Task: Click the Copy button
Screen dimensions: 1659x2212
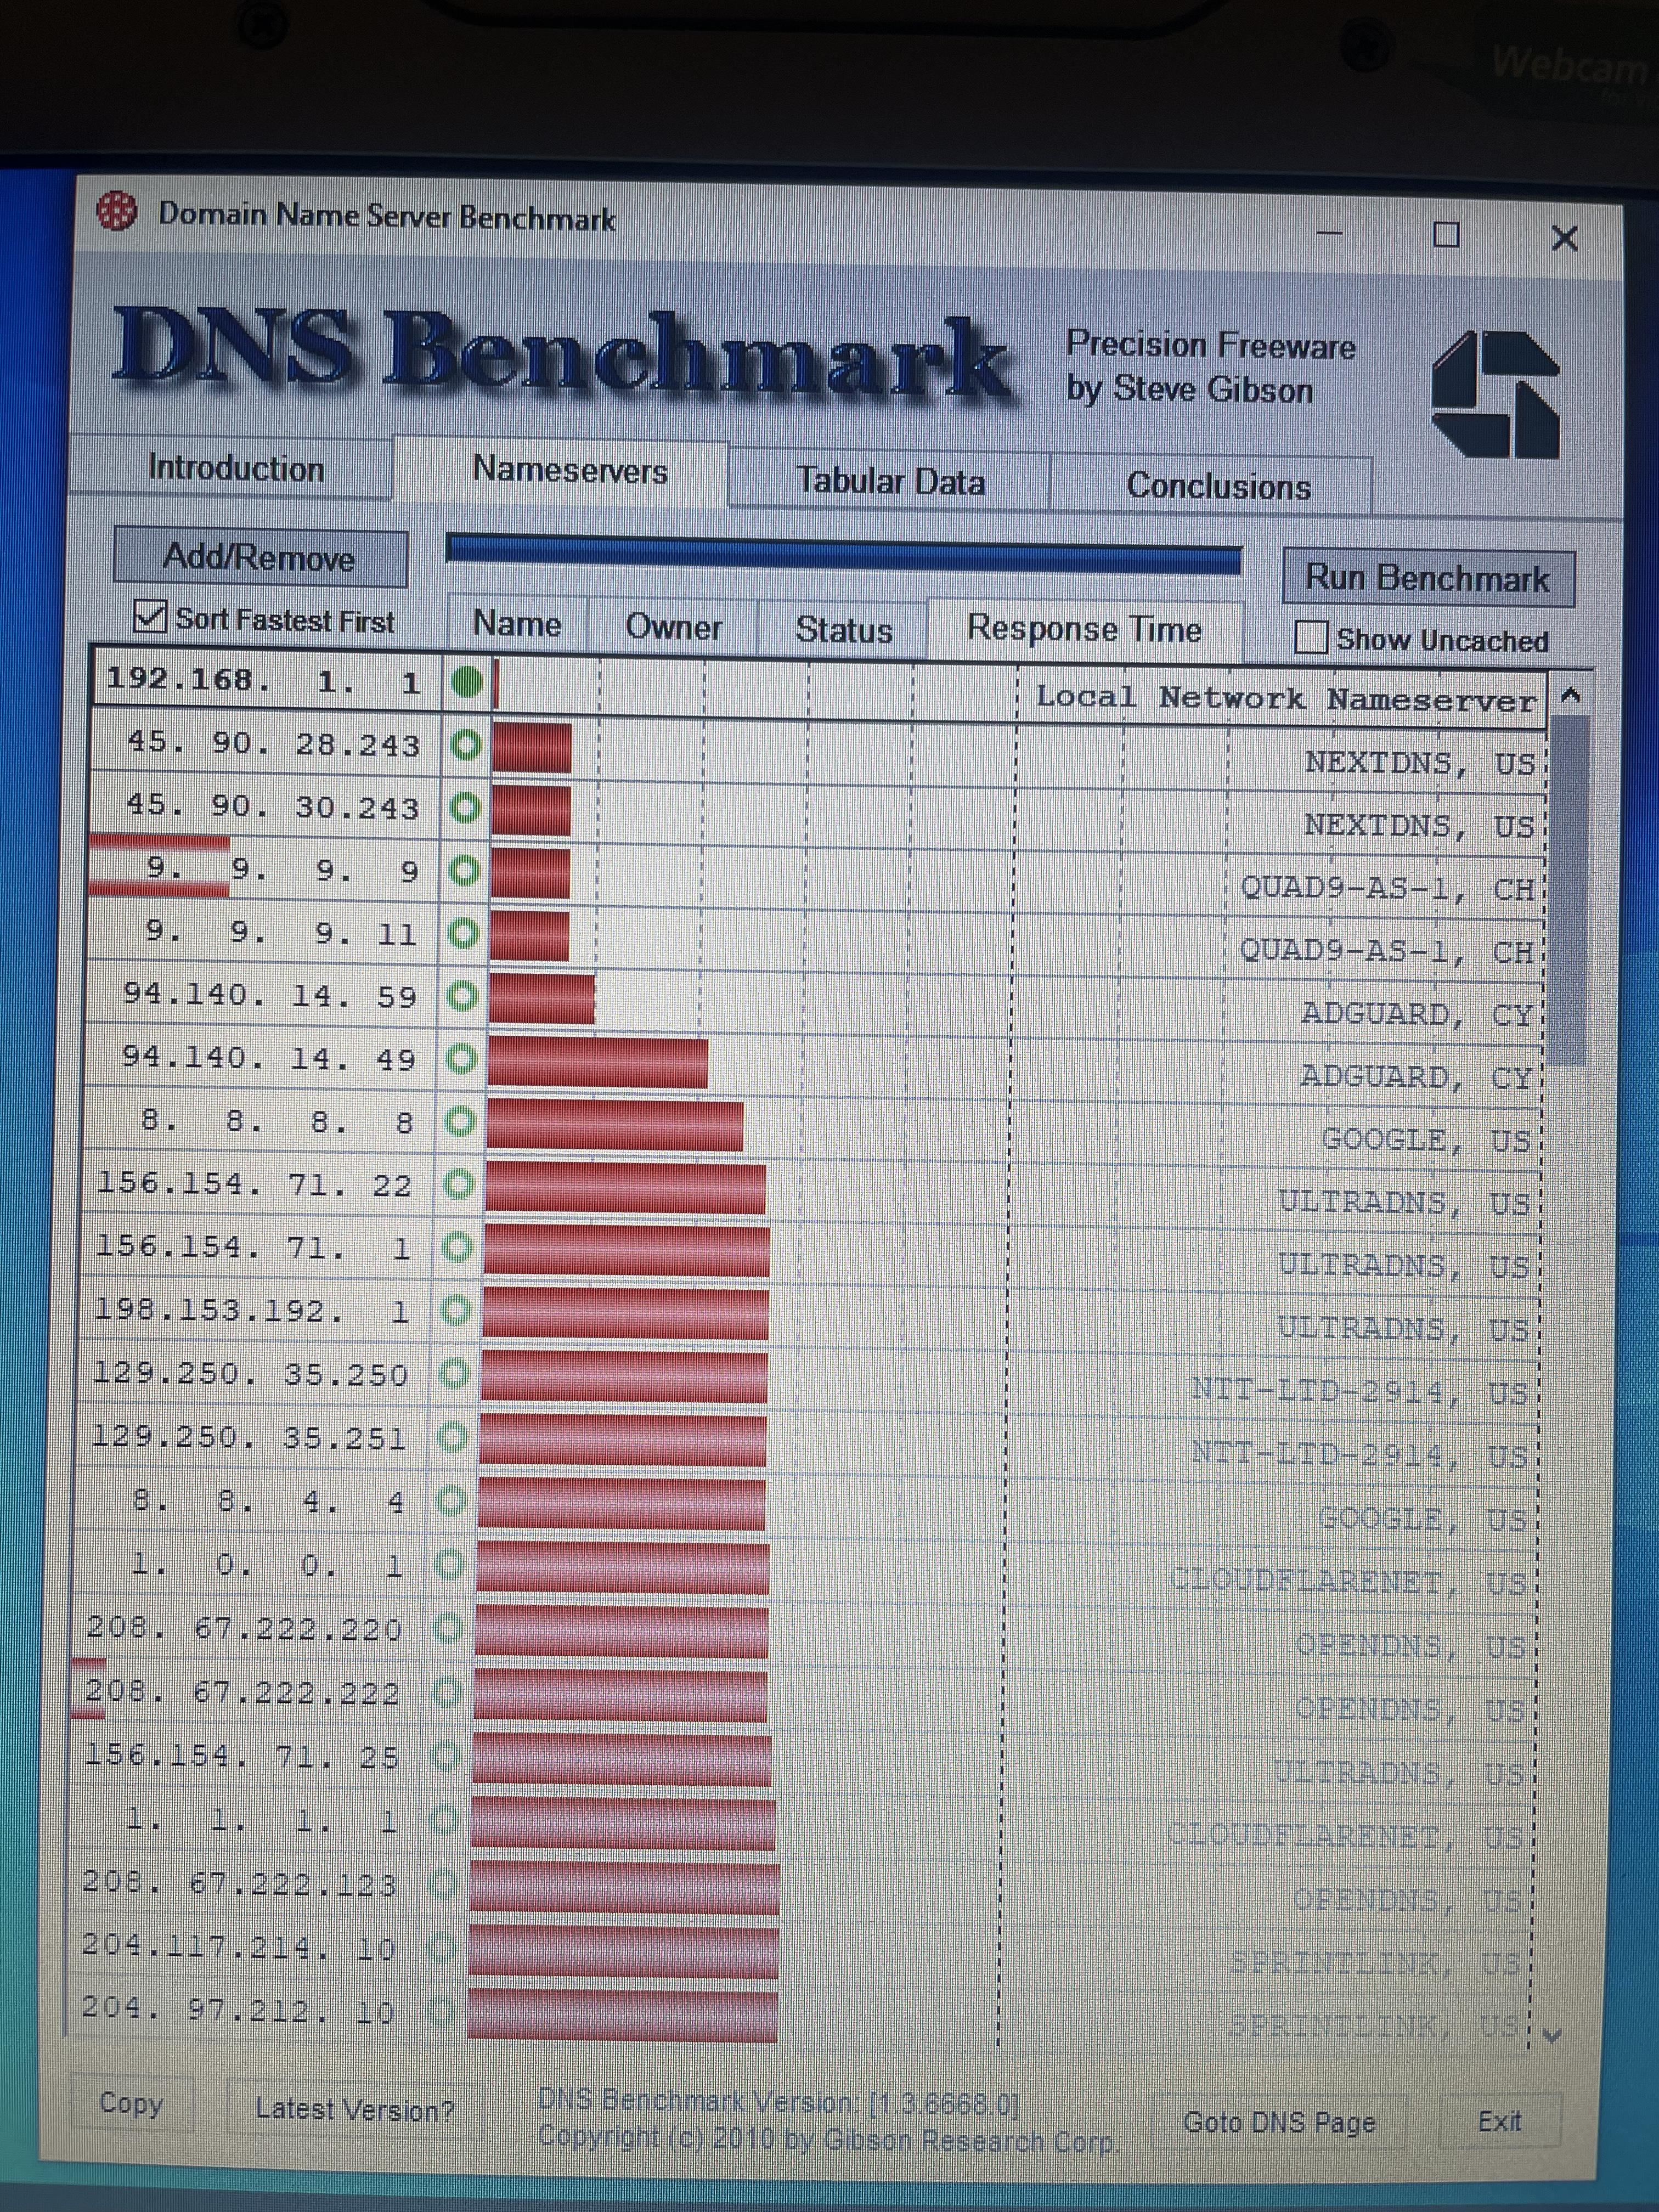Action: pos(131,2103)
